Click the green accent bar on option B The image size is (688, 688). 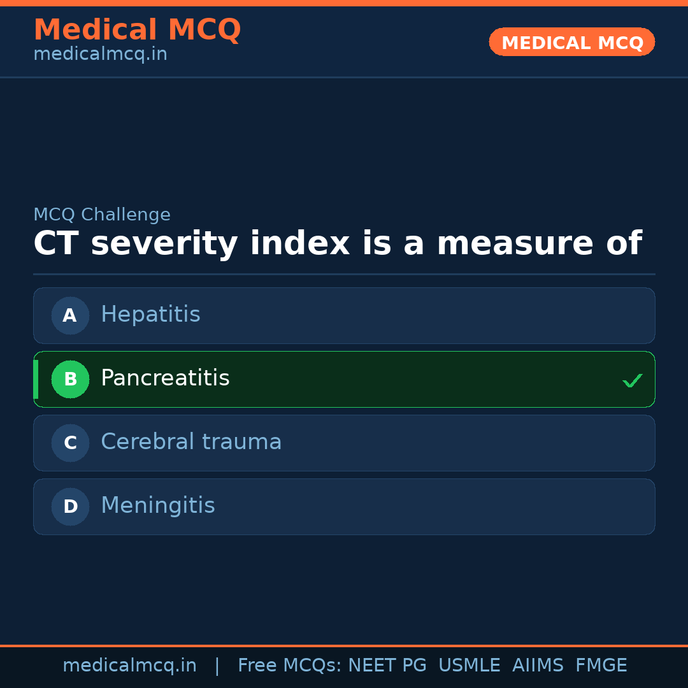[36, 379]
